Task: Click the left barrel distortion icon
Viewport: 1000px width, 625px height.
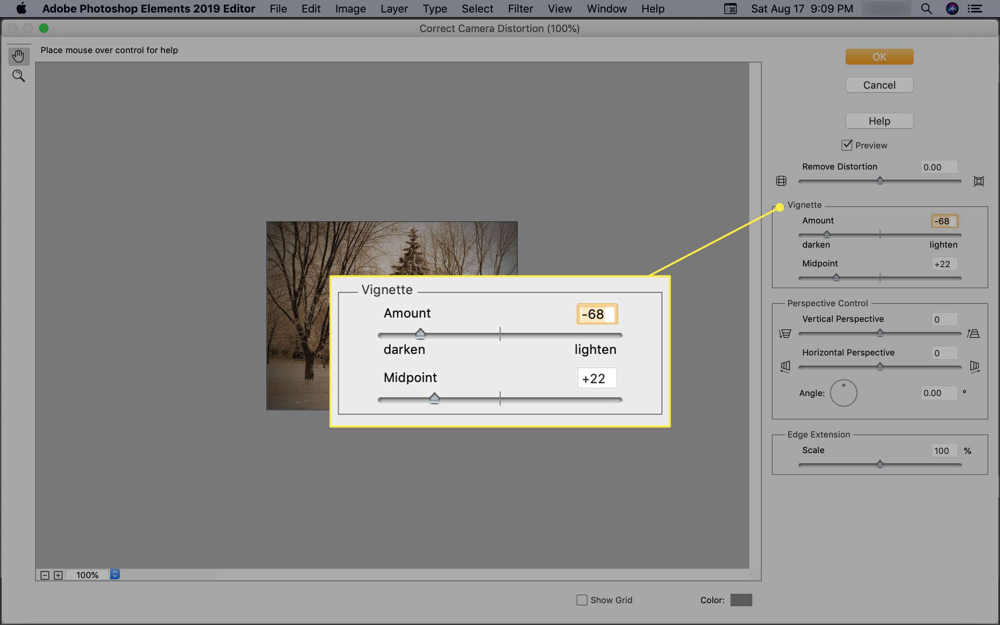Action: tap(781, 181)
